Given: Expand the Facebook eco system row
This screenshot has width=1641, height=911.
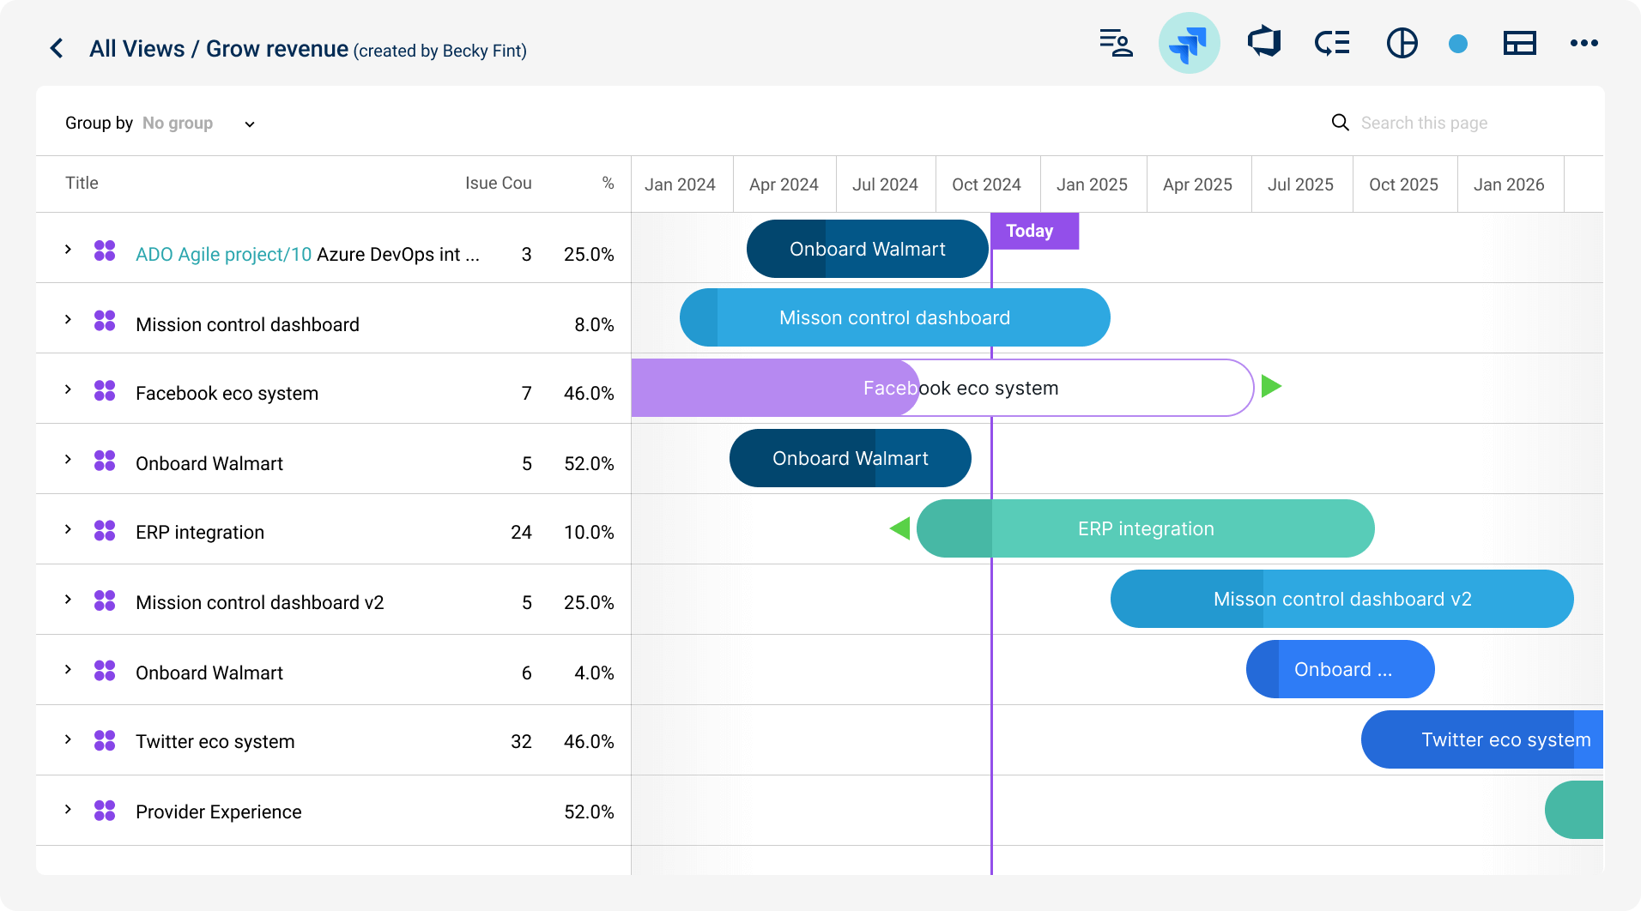Looking at the screenshot, I should pyautogui.click(x=68, y=389).
